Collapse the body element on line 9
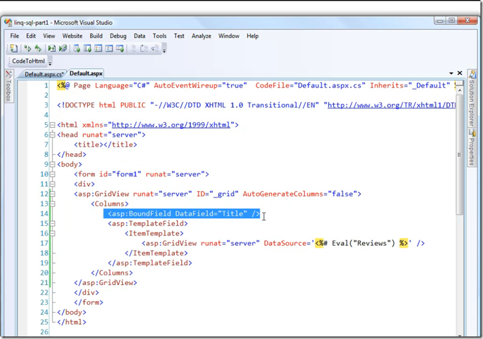 click(x=52, y=164)
